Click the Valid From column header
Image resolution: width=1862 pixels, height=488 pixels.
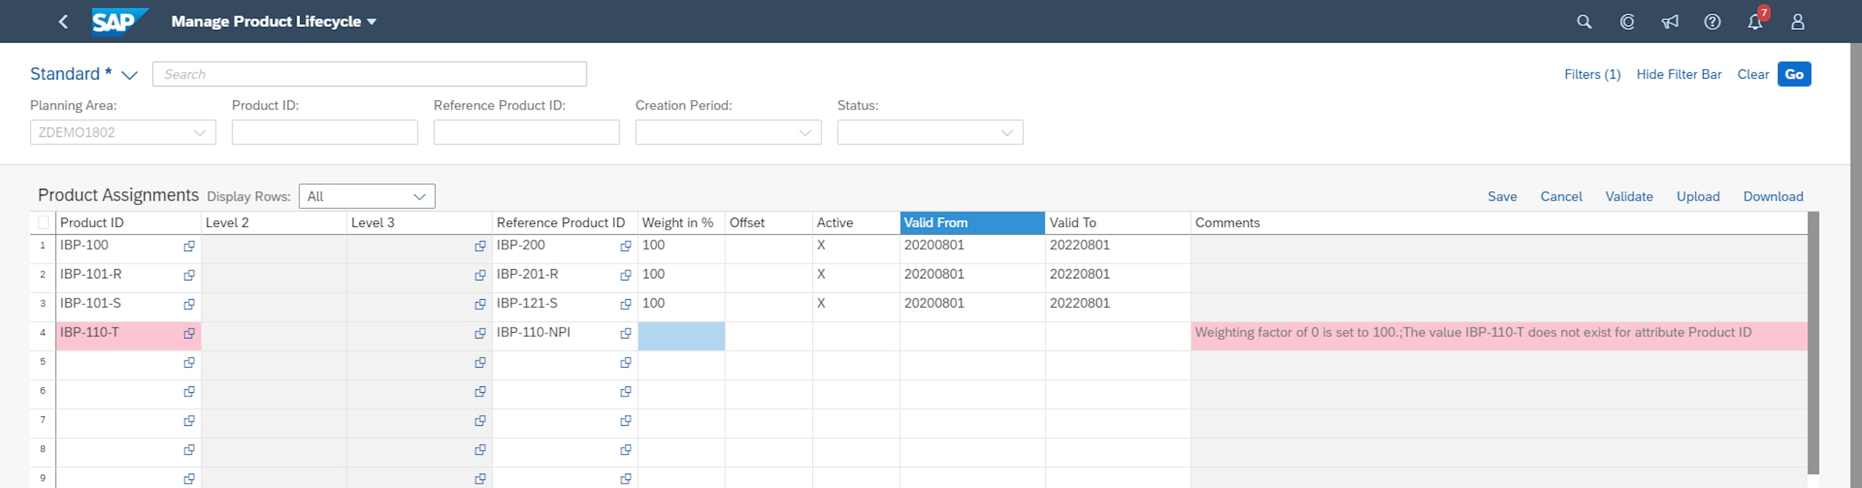[972, 223]
